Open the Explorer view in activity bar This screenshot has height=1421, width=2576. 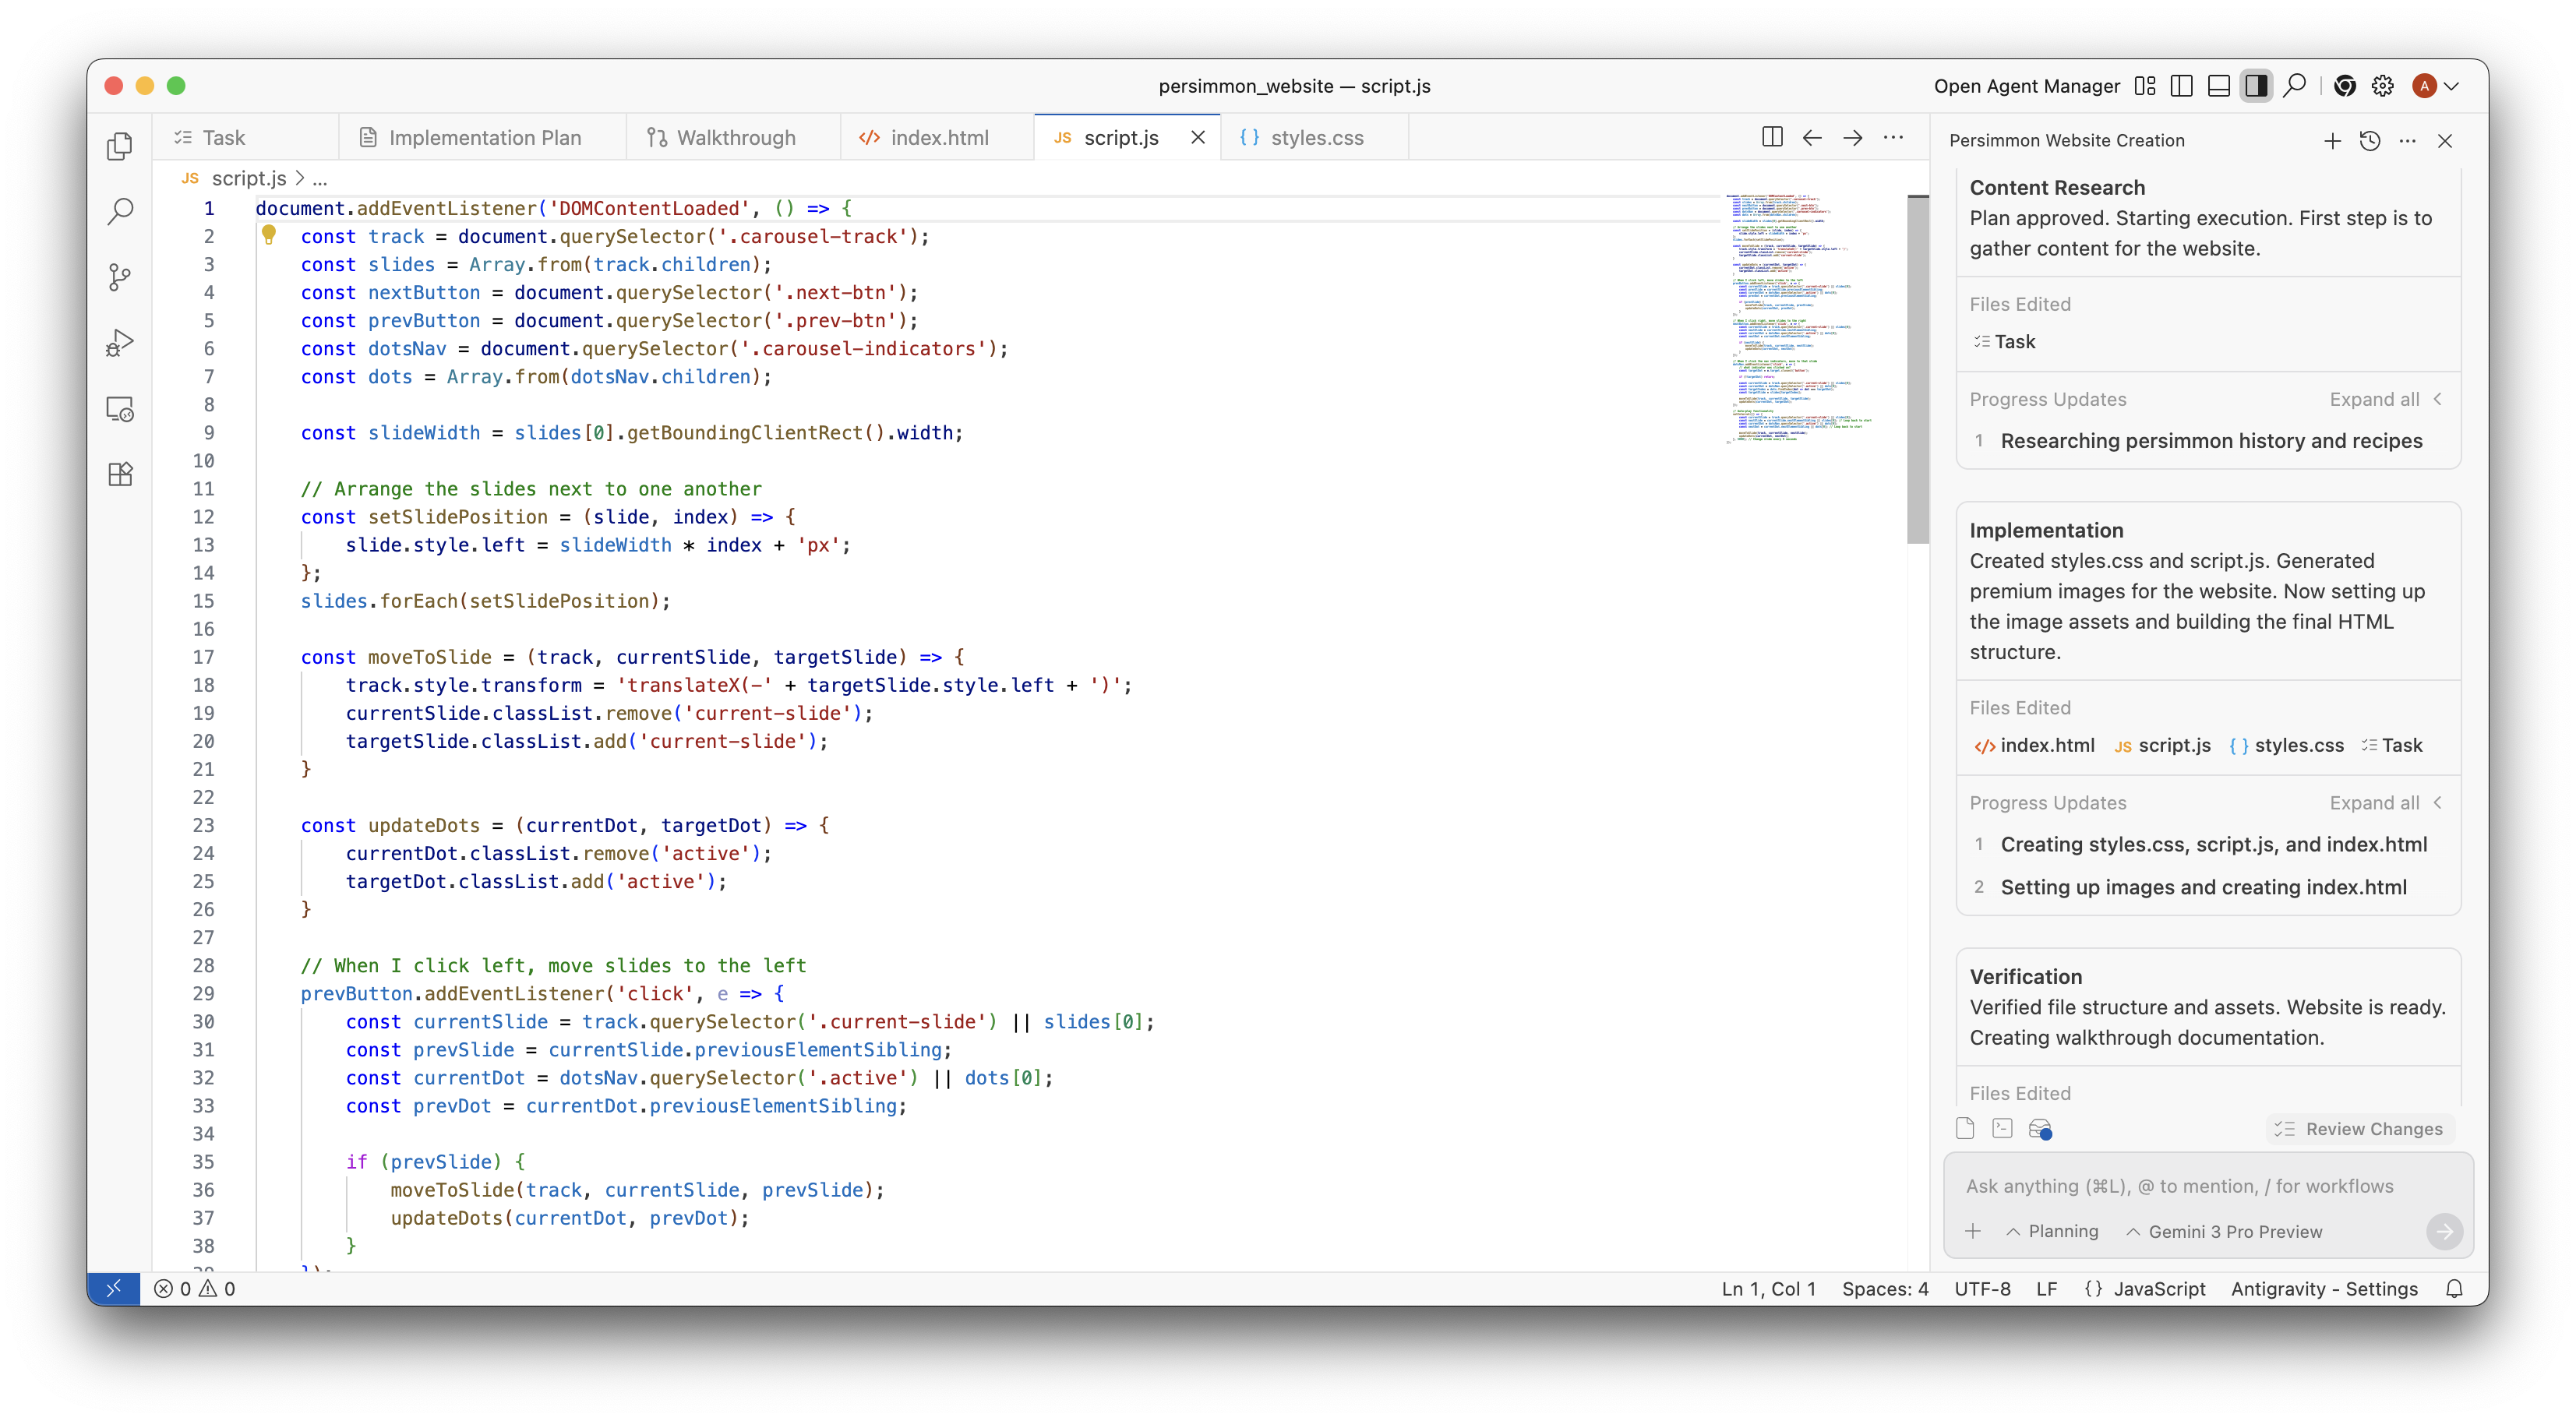120,146
